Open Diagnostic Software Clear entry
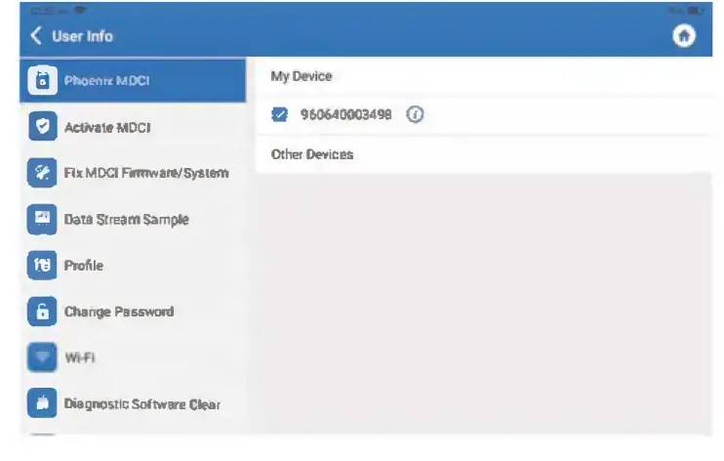This screenshot has height=461, width=724. click(x=133, y=403)
